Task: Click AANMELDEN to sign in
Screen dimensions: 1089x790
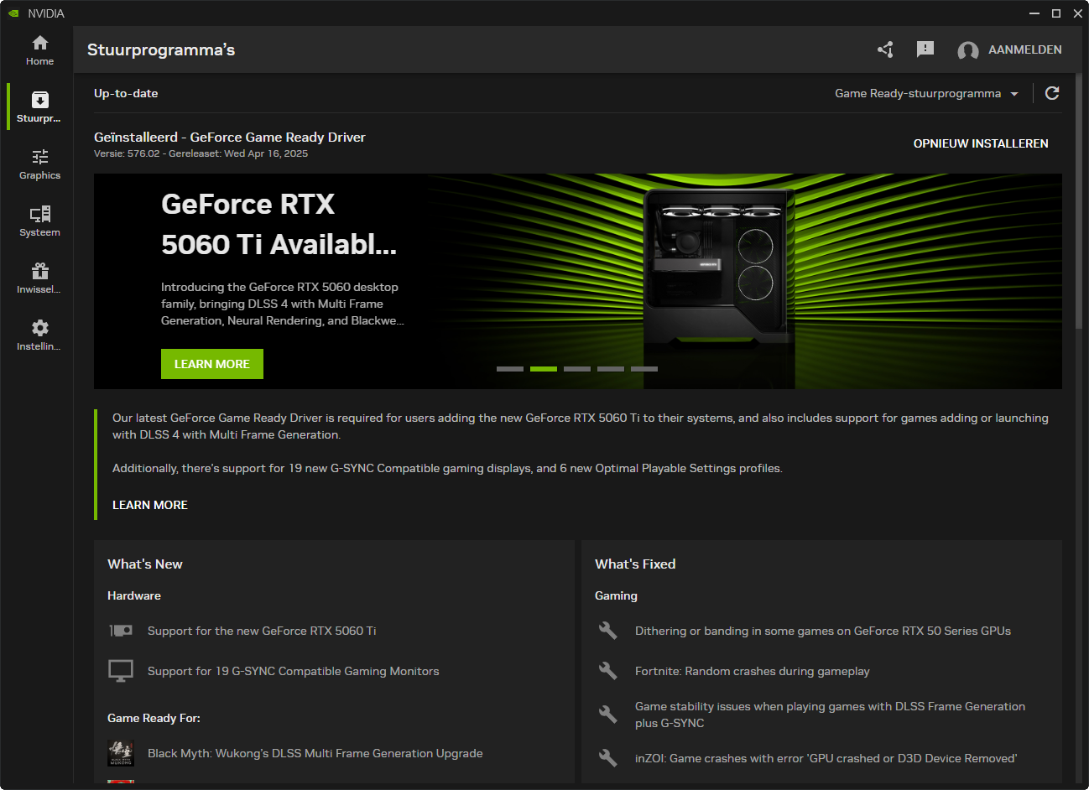Action: [x=1010, y=49]
